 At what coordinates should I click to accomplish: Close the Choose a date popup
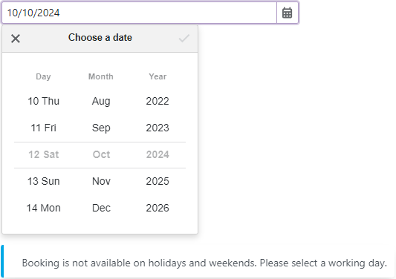click(x=16, y=39)
